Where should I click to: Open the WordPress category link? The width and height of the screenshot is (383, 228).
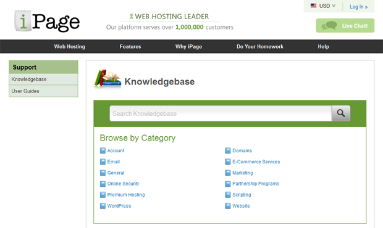119,206
